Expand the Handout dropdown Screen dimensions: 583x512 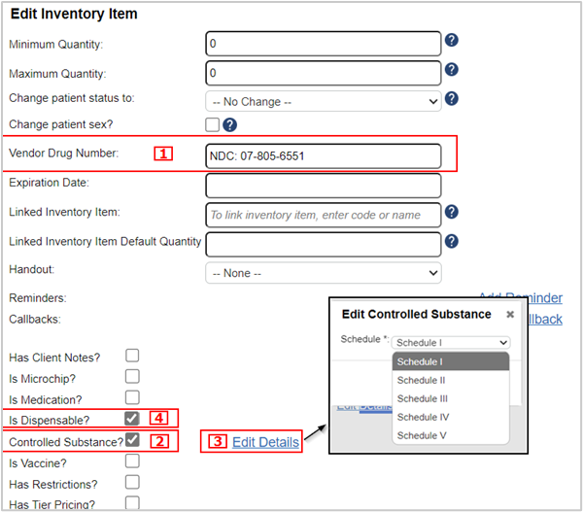[324, 273]
